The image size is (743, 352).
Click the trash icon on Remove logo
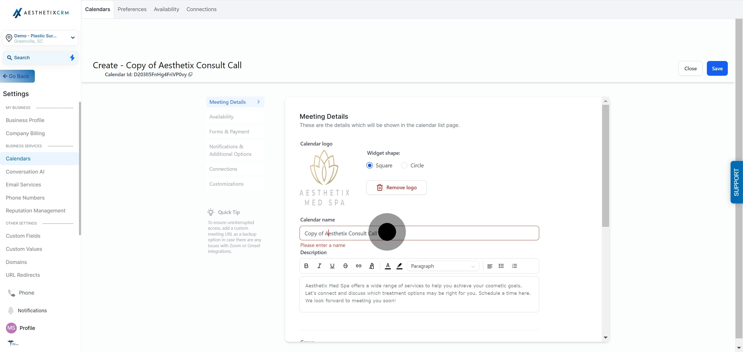coord(379,187)
